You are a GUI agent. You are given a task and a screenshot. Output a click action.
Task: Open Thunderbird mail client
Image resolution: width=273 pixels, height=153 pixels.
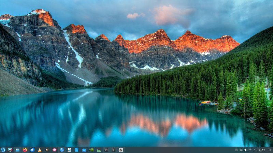(x=32, y=150)
